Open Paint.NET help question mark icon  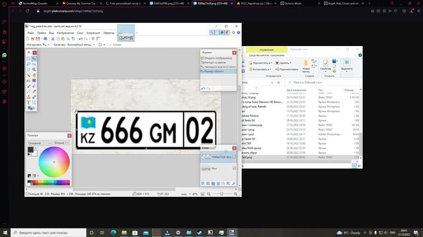[x=239, y=32]
